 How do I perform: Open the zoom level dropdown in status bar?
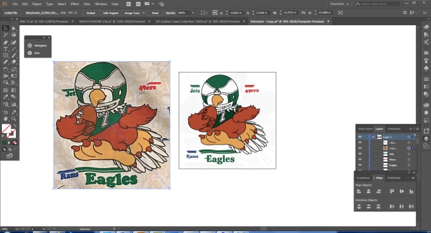[16, 229]
